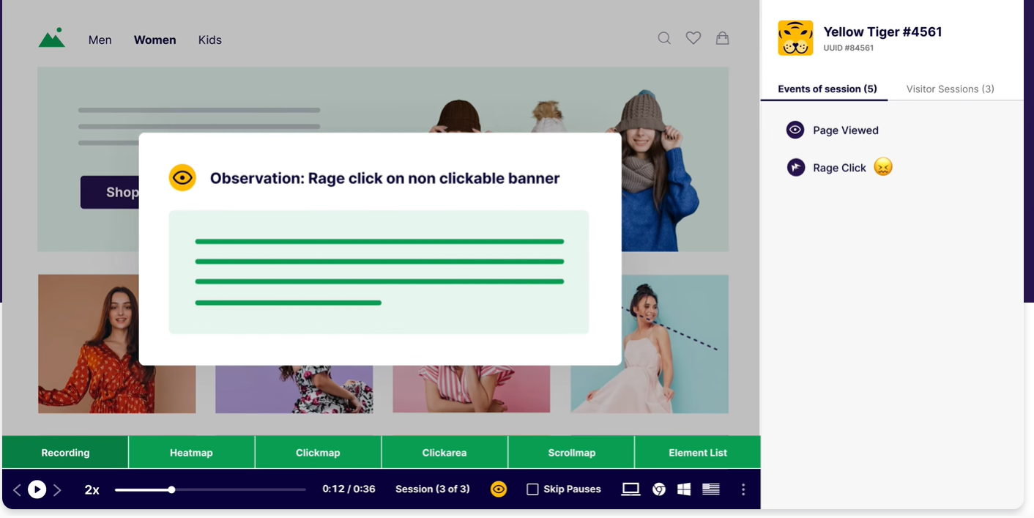1034x518 pixels.
Task: Change the 2x playback speed
Action: pyautogui.click(x=92, y=489)
